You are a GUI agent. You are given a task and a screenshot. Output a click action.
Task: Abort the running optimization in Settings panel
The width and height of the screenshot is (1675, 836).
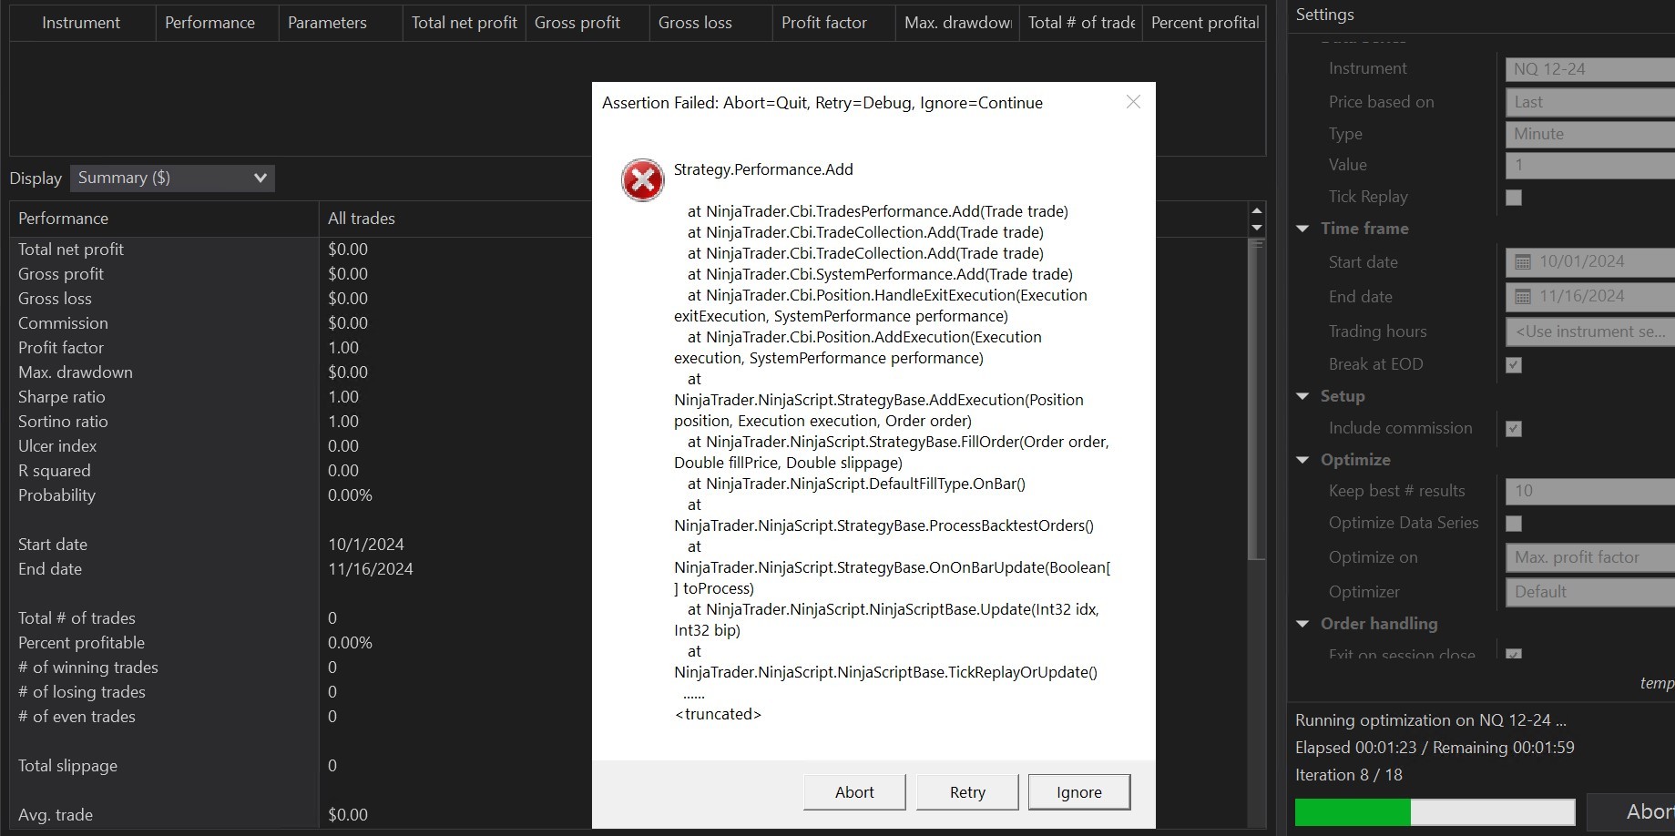click(1631, 811)
